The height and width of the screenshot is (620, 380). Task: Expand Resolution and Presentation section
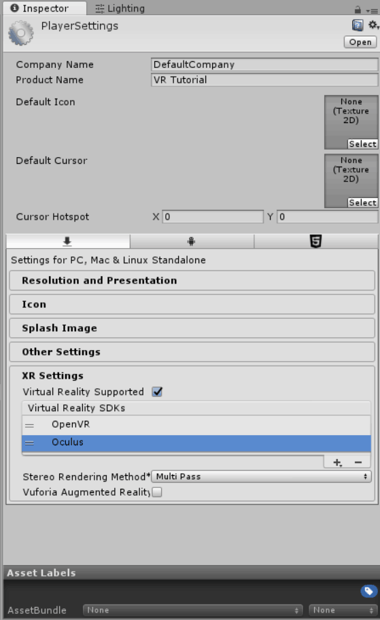coord(192,281)
